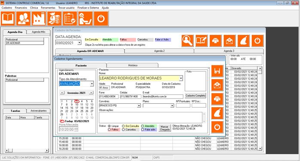Click the envelope email icon in Cadastro de Pacientes toolbar

point(230,40)
